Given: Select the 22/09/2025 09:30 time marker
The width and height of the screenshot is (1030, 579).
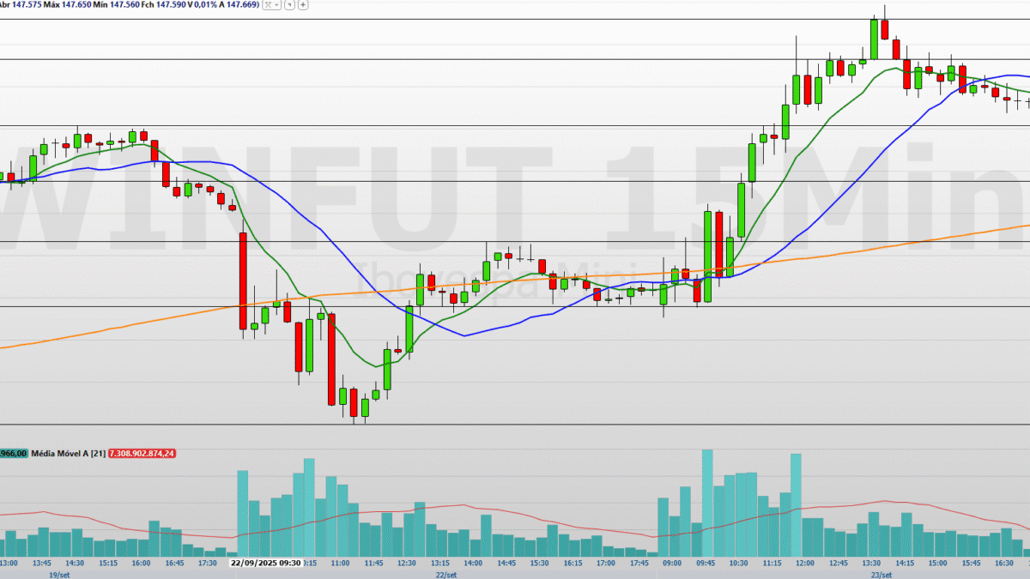Looking at the screenshot, I should point(265,564).
